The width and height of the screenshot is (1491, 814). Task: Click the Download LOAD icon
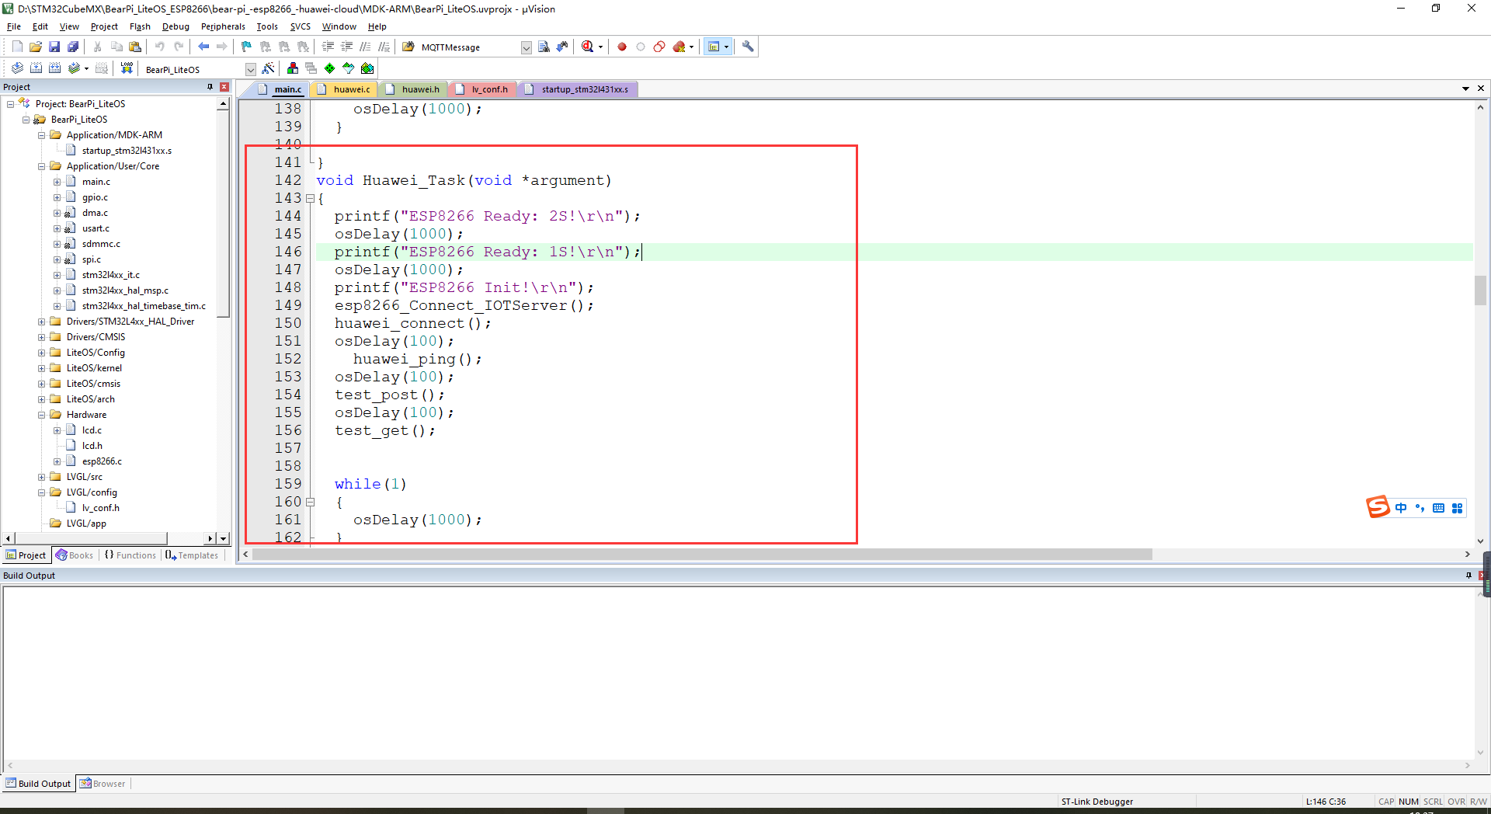127,68
